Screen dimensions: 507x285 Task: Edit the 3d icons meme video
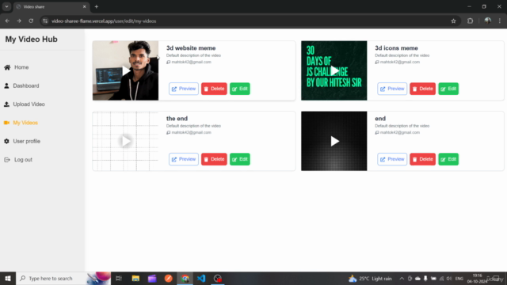(x=448, y=89)
